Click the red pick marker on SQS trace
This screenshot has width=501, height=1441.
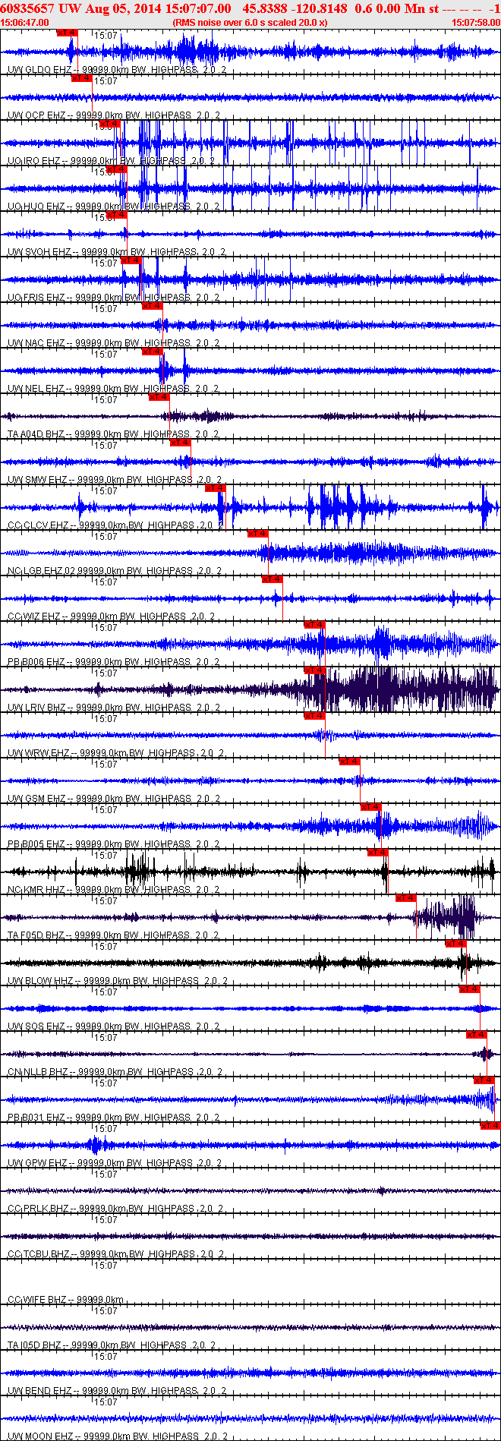(x=471, y=989)
